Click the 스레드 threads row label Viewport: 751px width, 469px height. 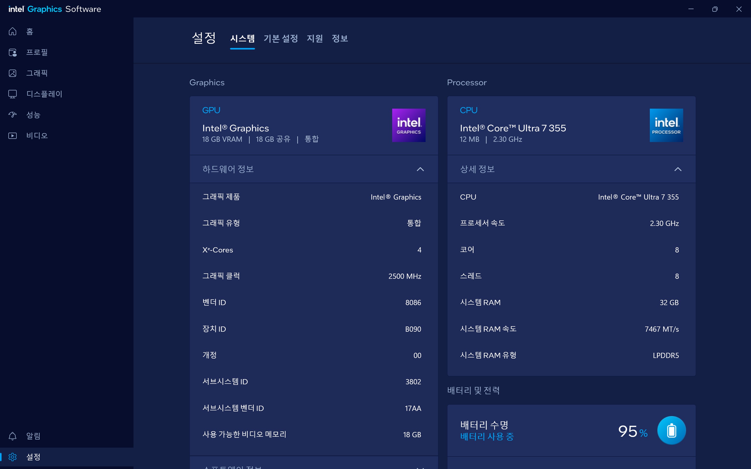(x=471, y=276)
